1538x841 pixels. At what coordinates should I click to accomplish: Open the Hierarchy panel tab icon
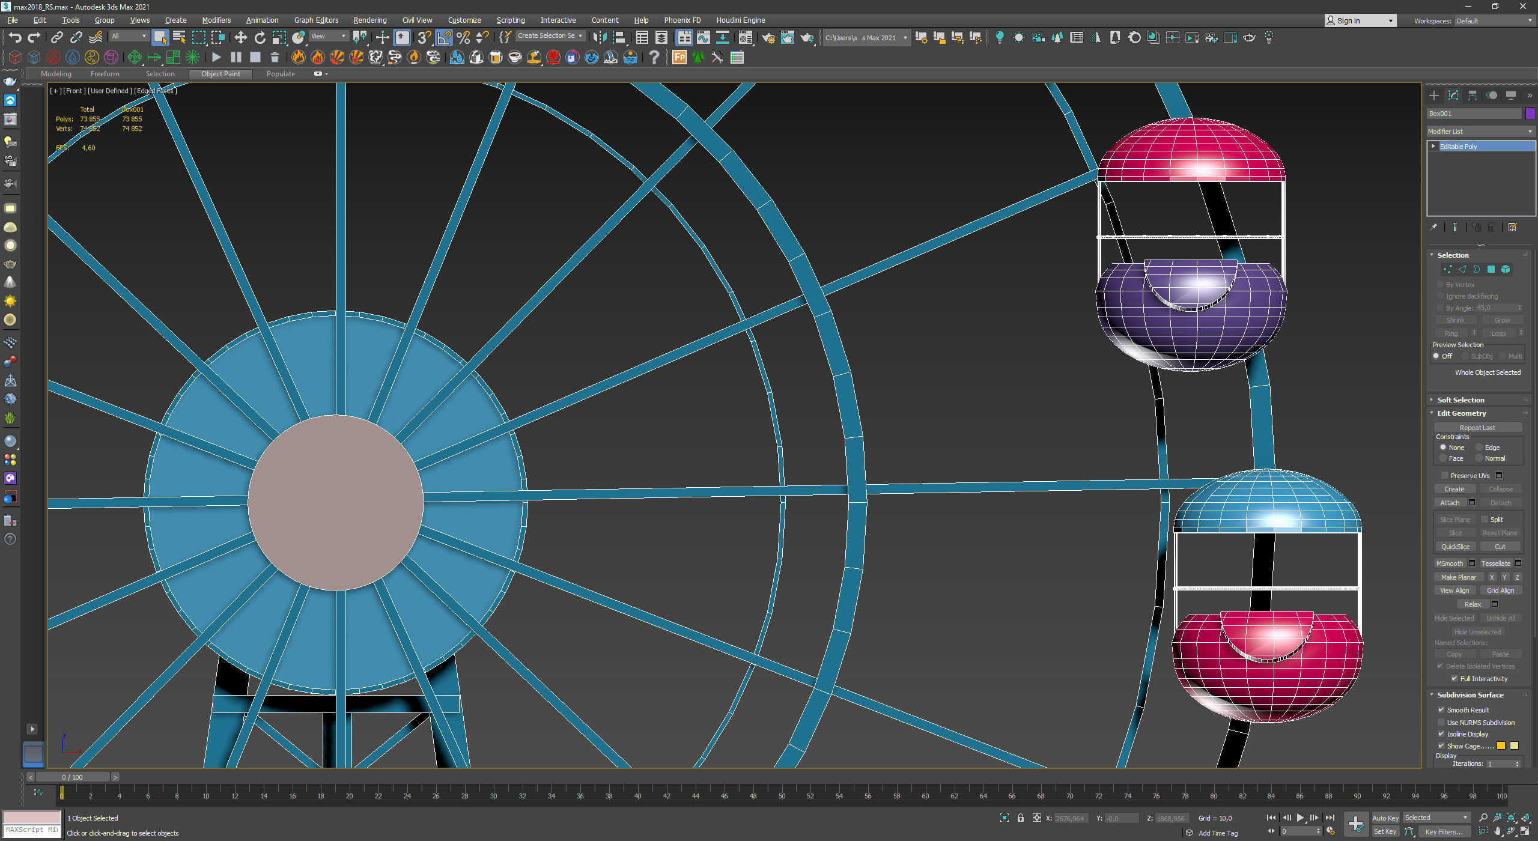(x=1473, y=96)
